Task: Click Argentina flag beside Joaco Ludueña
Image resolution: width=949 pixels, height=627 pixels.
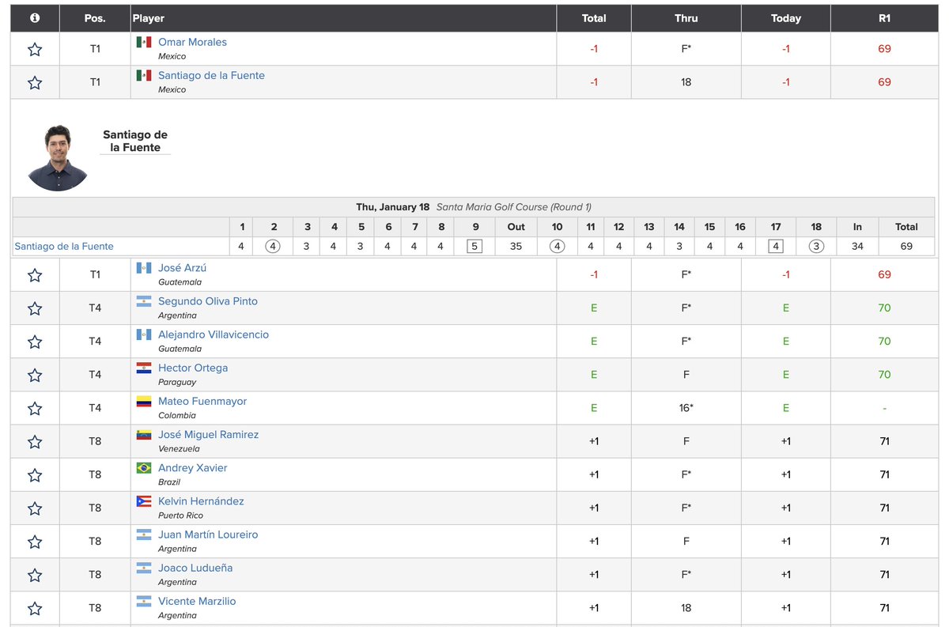Action: click(x=143, y=568)
